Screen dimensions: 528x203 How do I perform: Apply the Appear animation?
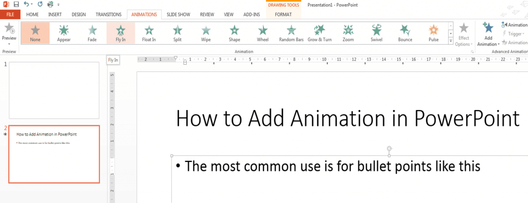(63, 33)
